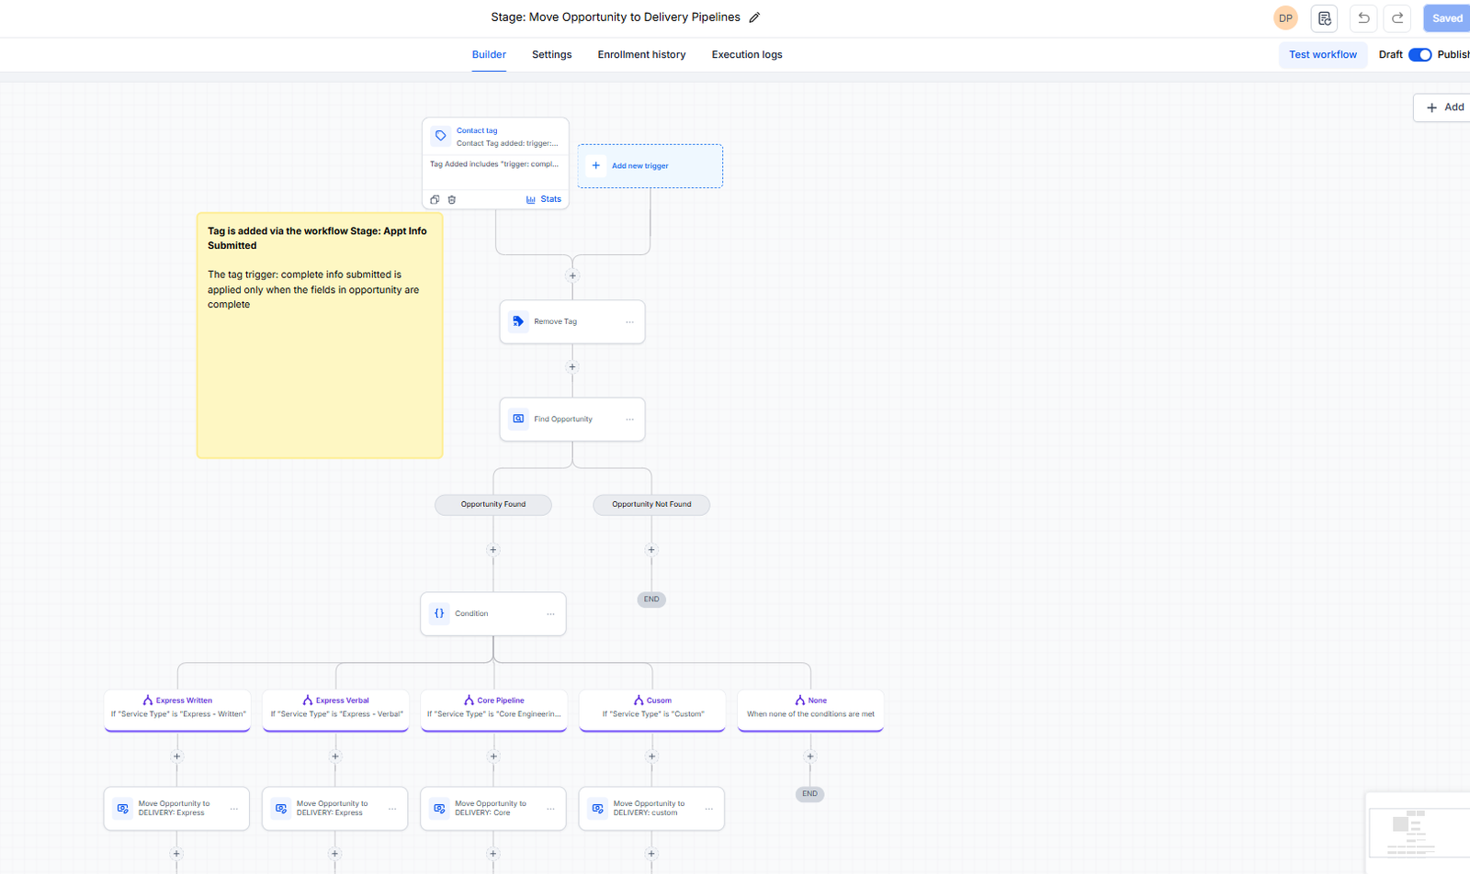Image resolution: width=1470 pixels, height=874 pixels.
Task: Open the Enrollment history tab
Action: pos(641,55)
